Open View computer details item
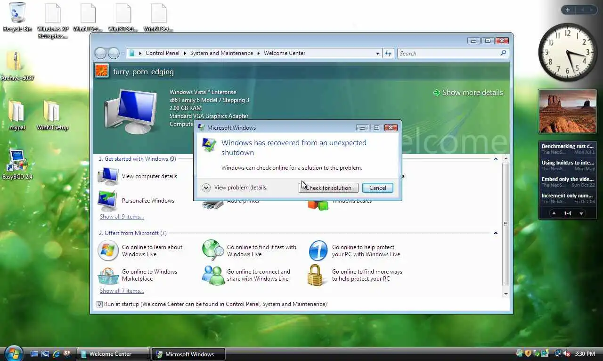 click(x=138, y=176)
